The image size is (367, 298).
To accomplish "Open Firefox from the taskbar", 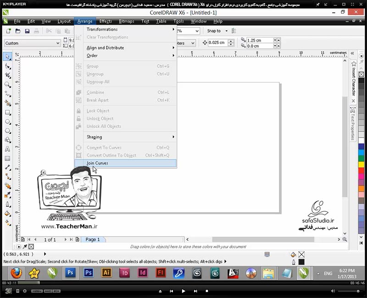I will click(16, 273).
